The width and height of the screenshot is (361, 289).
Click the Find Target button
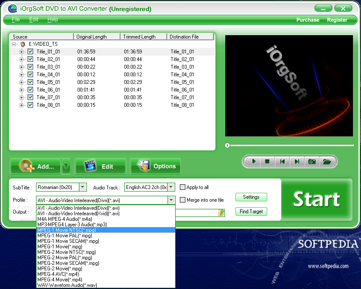click(x=251, y=211)
